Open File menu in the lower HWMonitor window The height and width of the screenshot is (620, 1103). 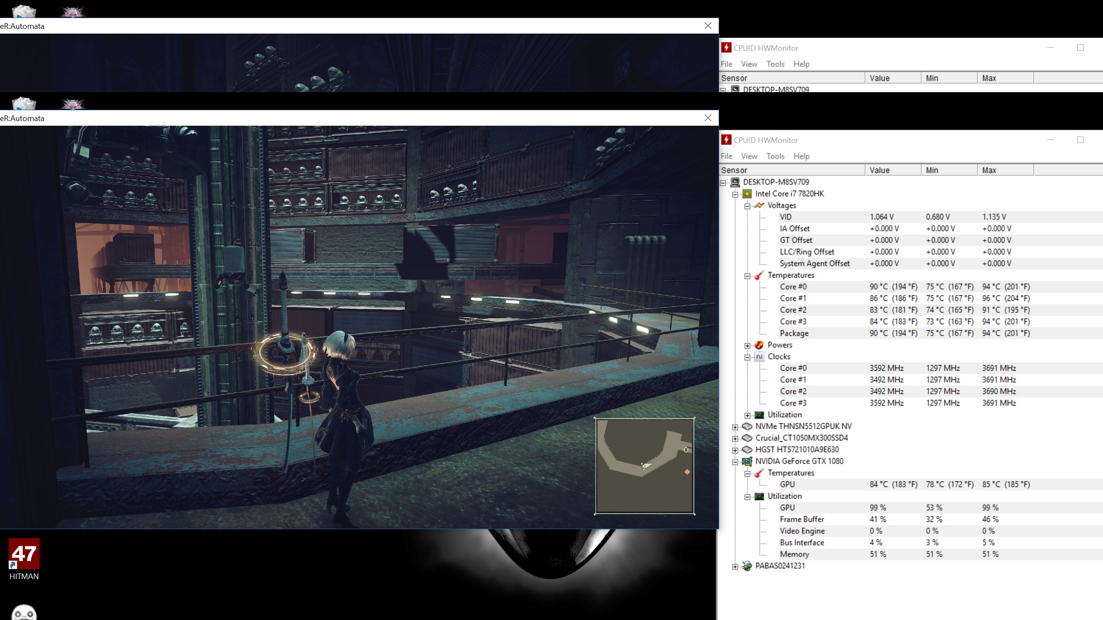pos(726,156)
